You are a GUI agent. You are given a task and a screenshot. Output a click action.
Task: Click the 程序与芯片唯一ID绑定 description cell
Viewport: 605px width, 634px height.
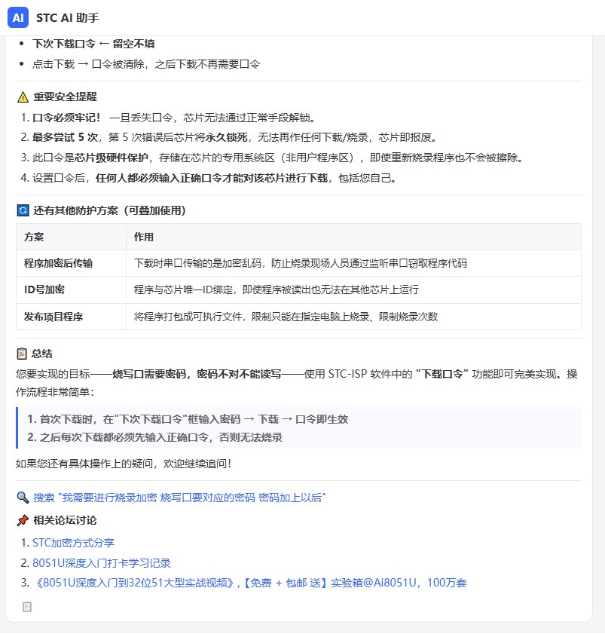(x=353, y=290)
